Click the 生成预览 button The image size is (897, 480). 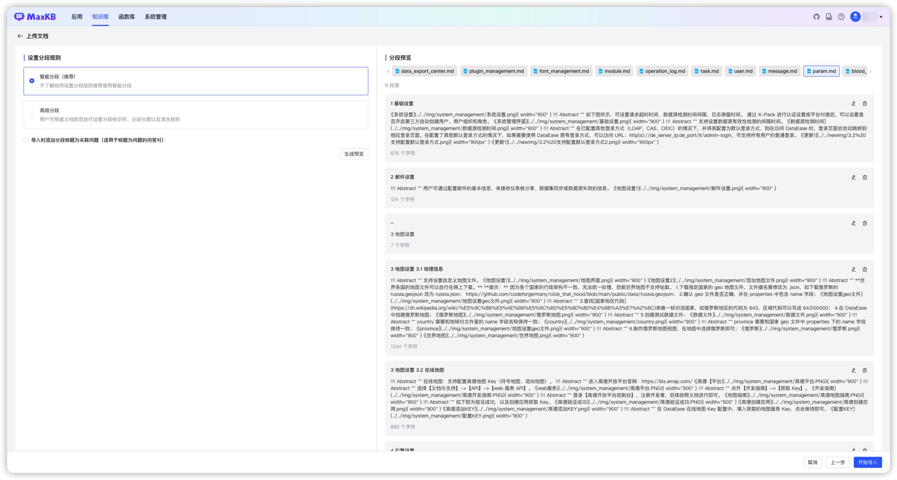click(x=354, y=154)
